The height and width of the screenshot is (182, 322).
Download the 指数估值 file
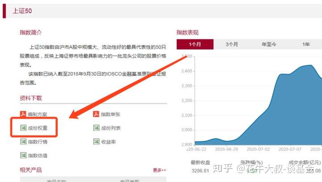38,155
